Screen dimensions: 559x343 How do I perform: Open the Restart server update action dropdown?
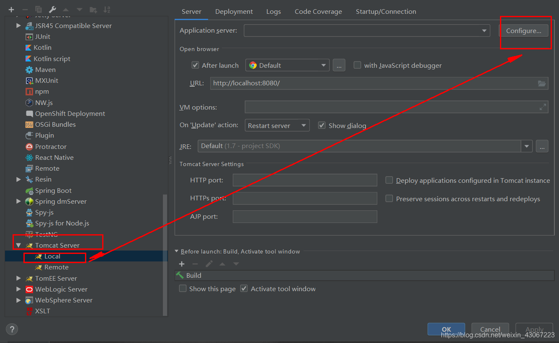pyautogui.click(x=277, y=125)
